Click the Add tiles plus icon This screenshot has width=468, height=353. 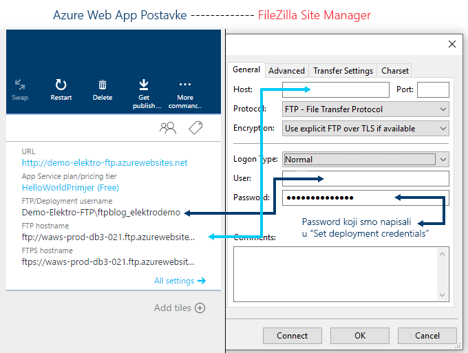(200, 308)
